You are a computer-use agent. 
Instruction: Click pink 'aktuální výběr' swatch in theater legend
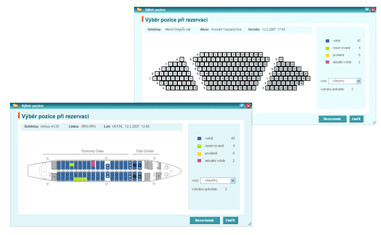327,62
